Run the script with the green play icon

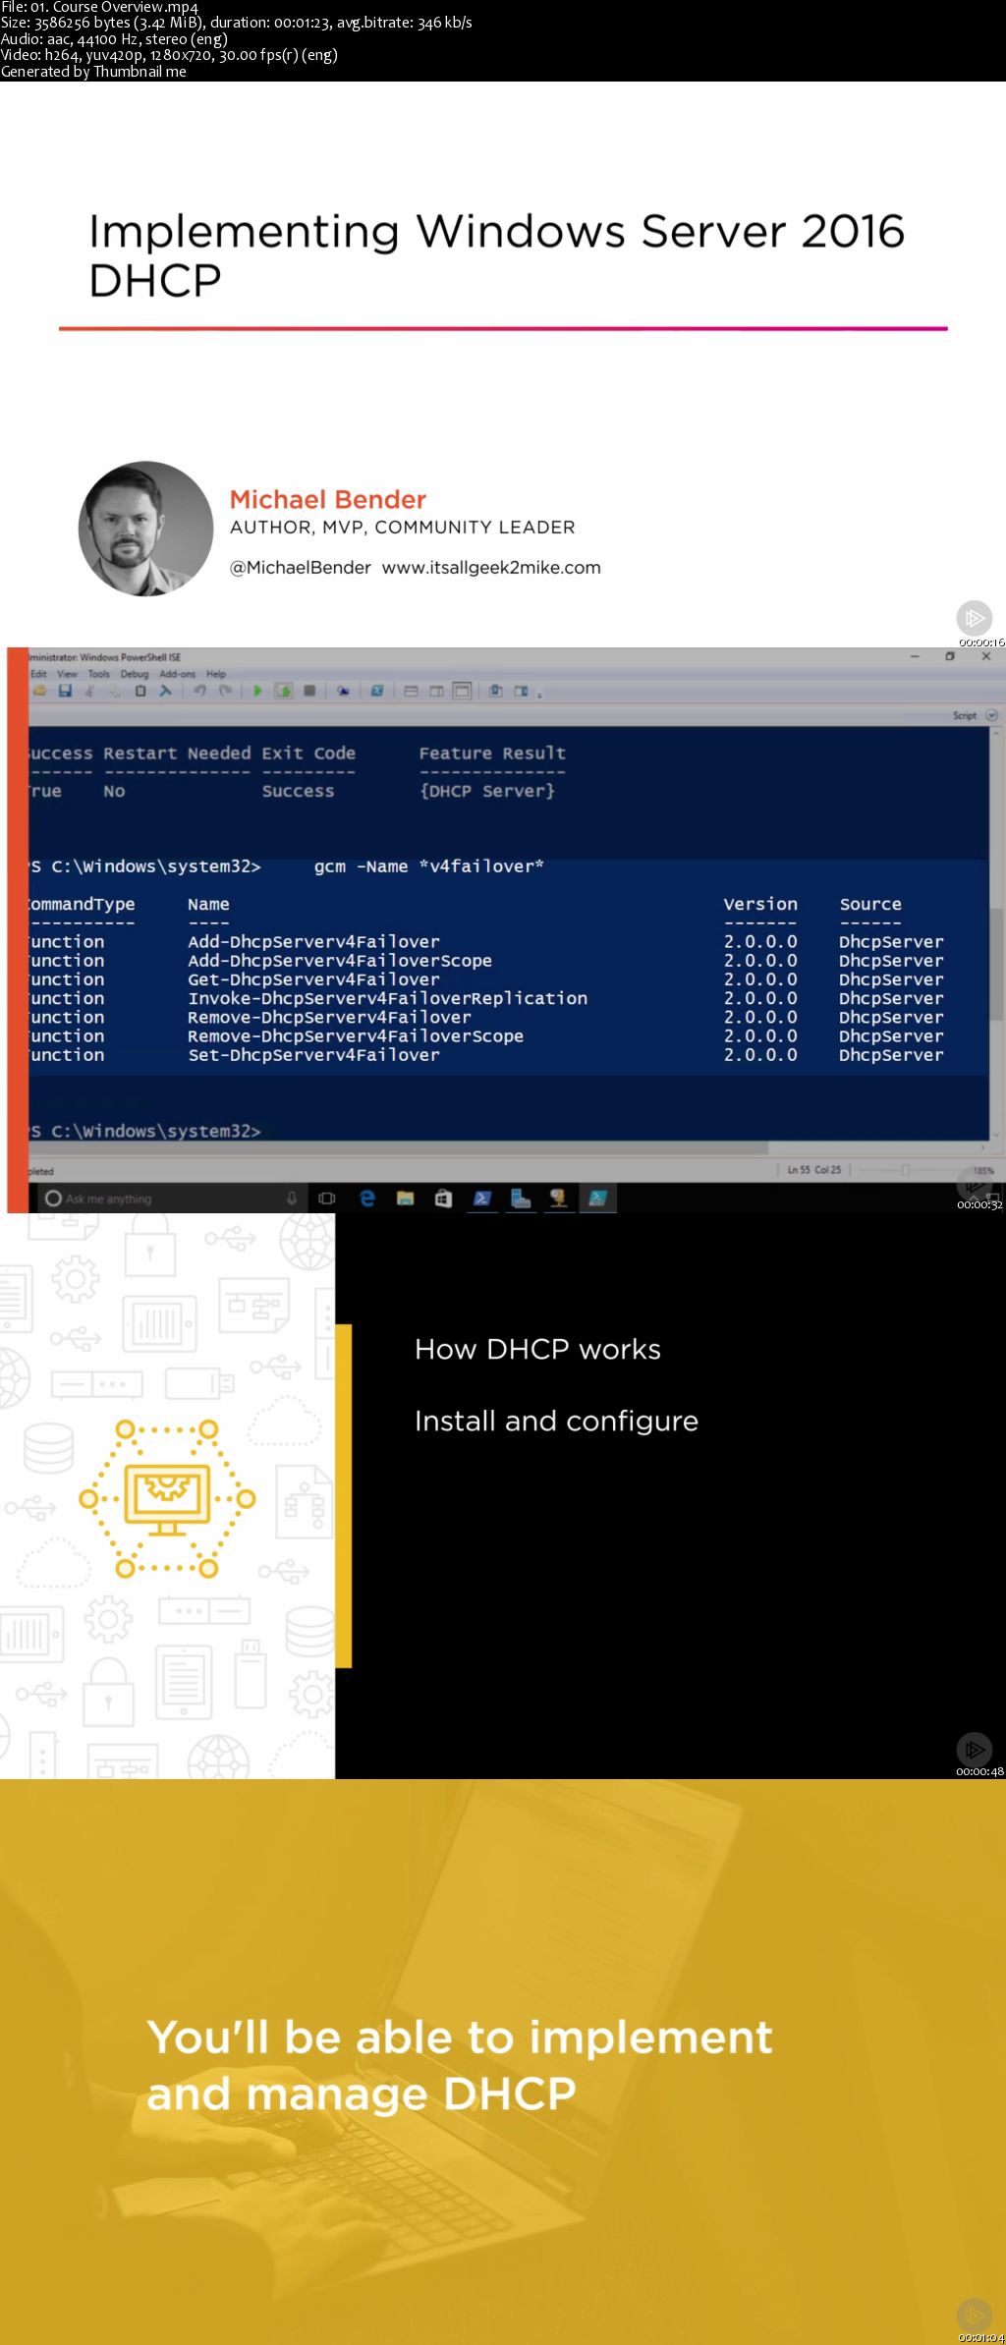point(257,691)
